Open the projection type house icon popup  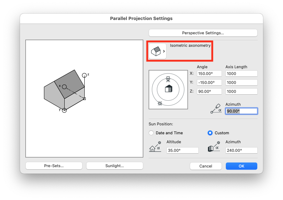157,51
